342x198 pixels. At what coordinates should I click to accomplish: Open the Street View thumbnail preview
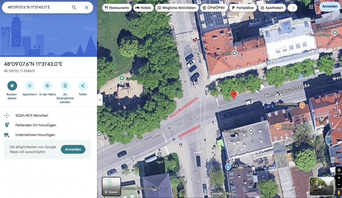(322, 186)
